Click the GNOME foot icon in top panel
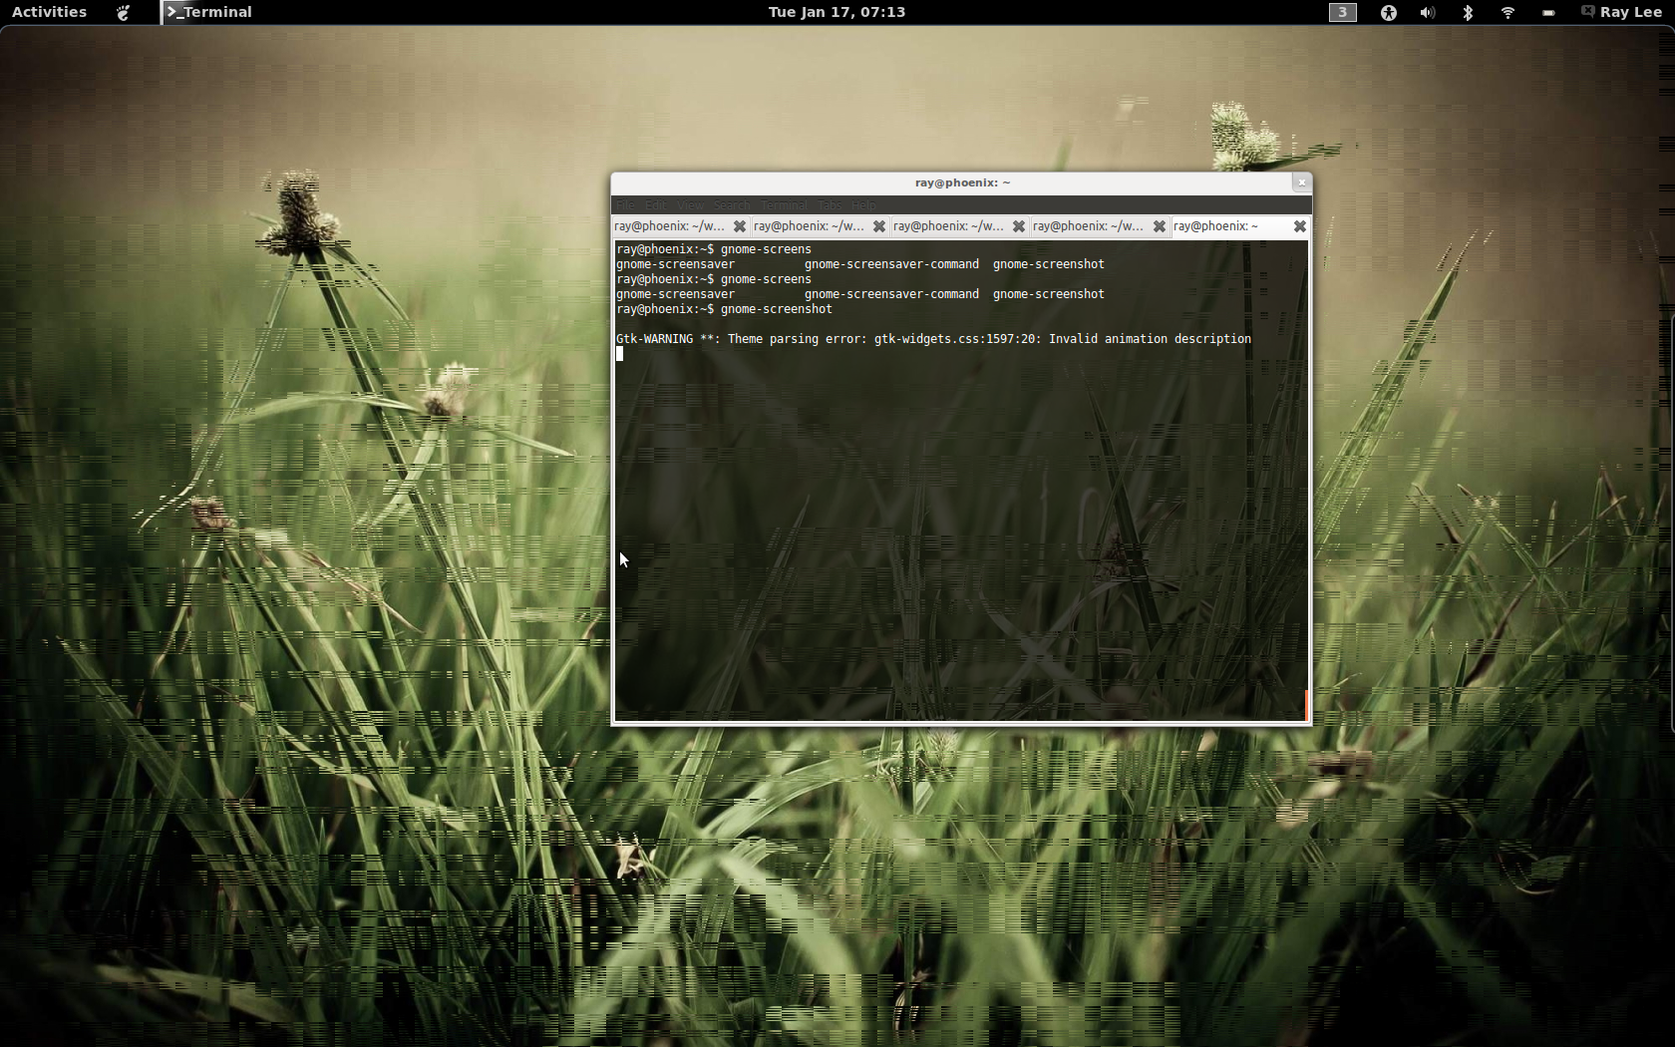The image size is (1675, 1047). (124, 12)
